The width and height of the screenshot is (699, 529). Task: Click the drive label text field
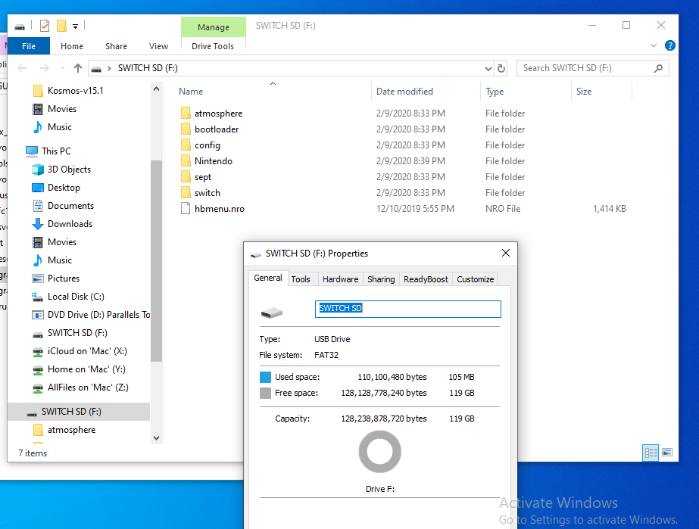[408, 309]
